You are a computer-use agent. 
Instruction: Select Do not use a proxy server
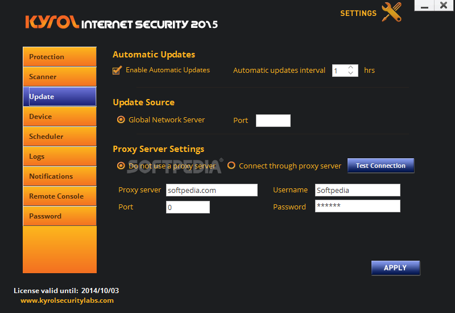coord(121,166)
